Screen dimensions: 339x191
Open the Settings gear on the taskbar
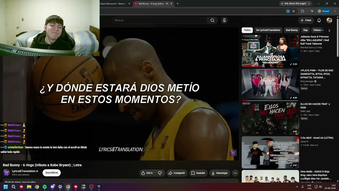coord(60,187)
